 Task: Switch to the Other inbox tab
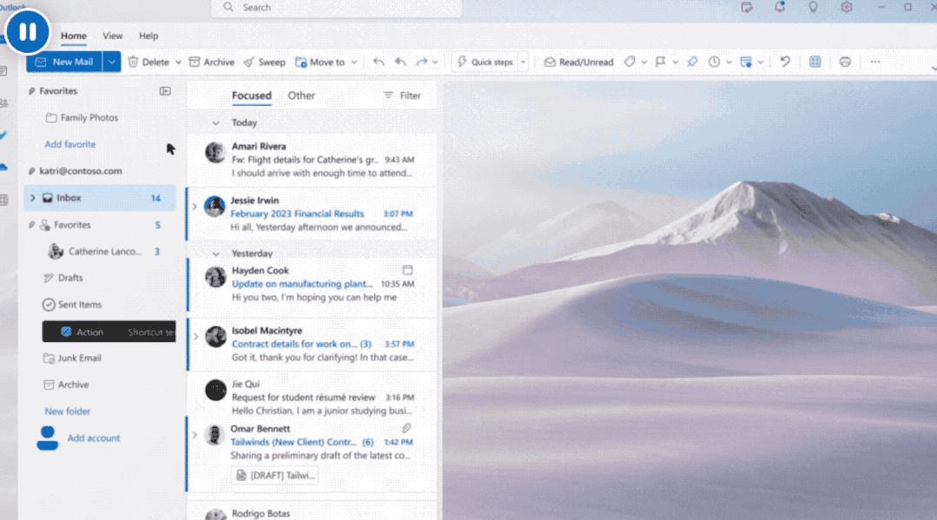301,95
